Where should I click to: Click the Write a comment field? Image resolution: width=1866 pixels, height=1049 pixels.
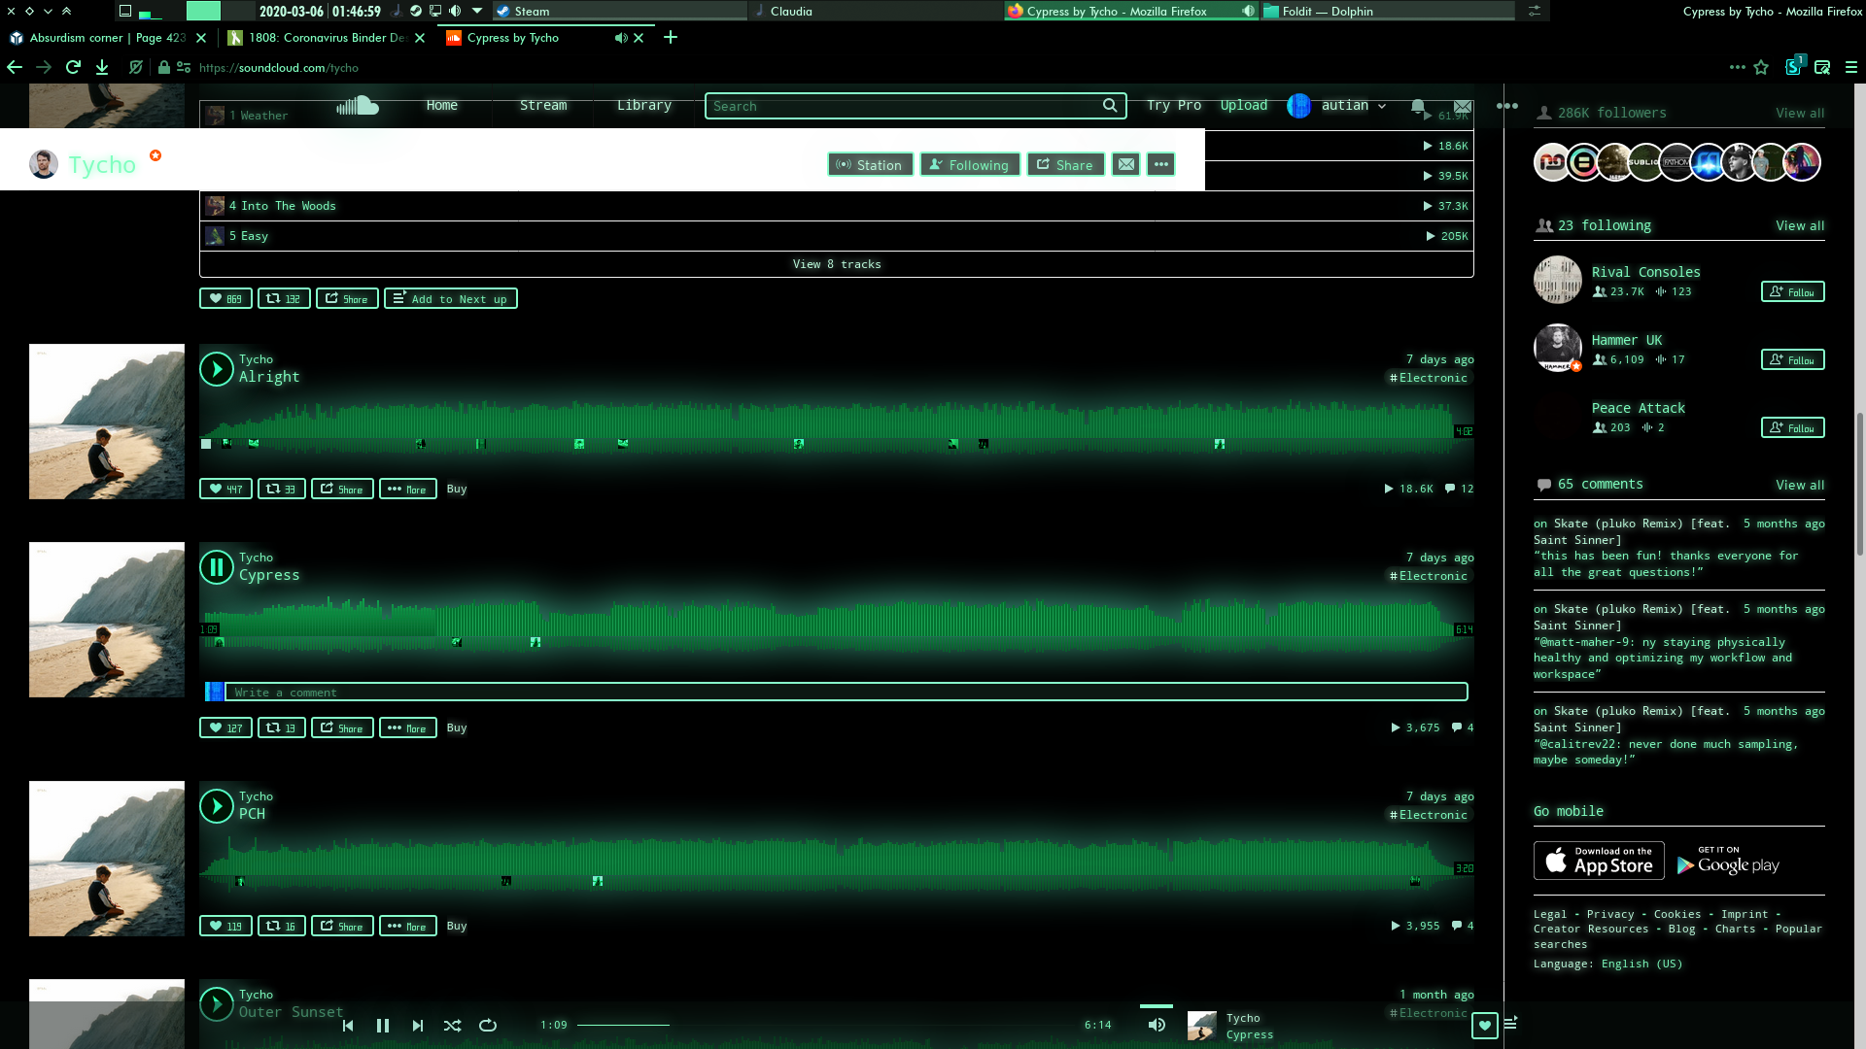click(846, 693)
